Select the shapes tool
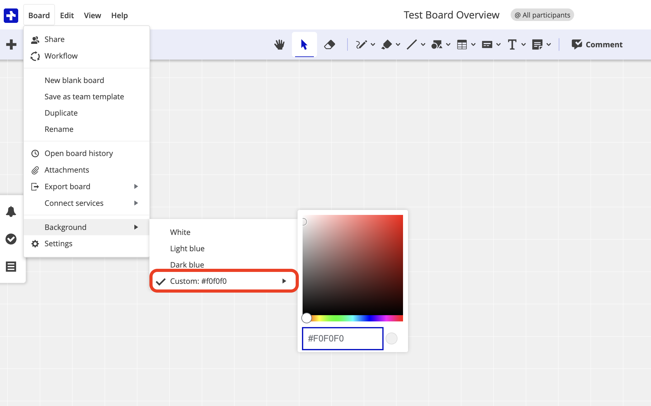This screenshot has width=651, height=406. (x=437, y=44)
